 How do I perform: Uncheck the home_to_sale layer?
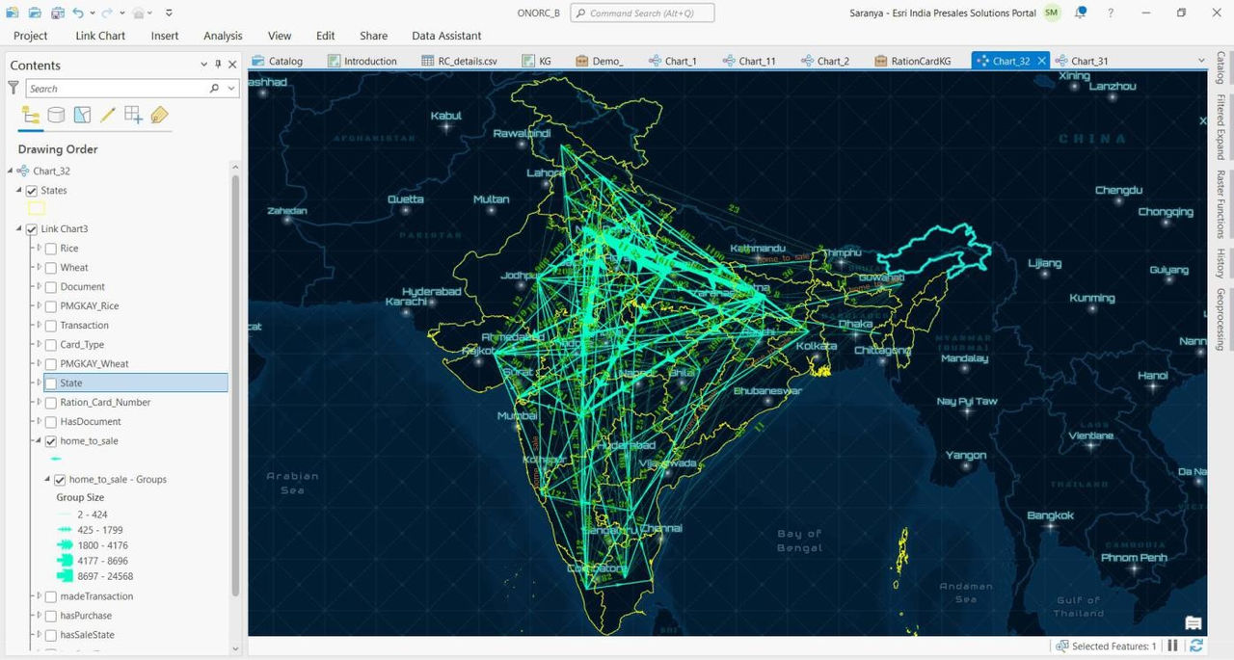click(51, 441)
